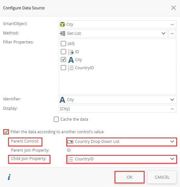Open the SmartObject browse ellipsis button

[x=172, y=24]
